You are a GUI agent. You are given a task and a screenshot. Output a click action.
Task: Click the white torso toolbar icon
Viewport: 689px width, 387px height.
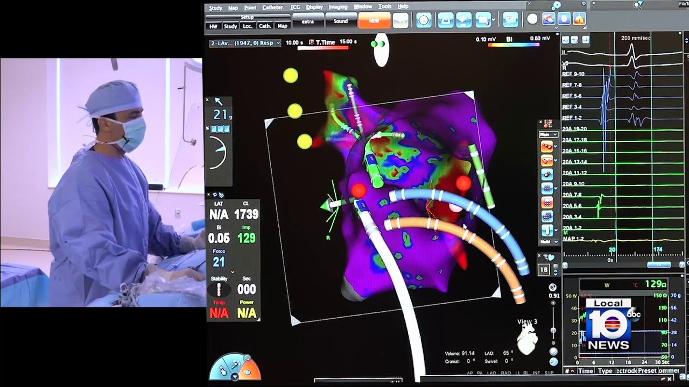(x=564, y=19)
